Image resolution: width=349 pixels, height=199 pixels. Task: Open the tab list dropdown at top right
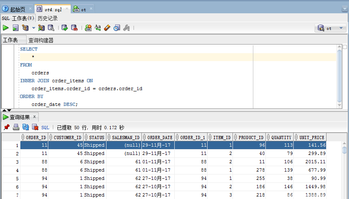tap(344, 9)
